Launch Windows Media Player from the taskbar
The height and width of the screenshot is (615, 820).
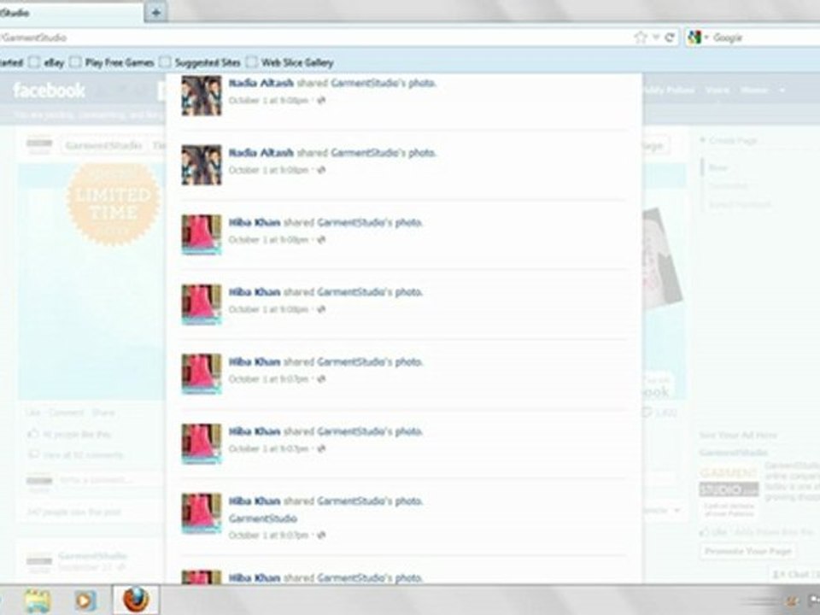(85, 600)
